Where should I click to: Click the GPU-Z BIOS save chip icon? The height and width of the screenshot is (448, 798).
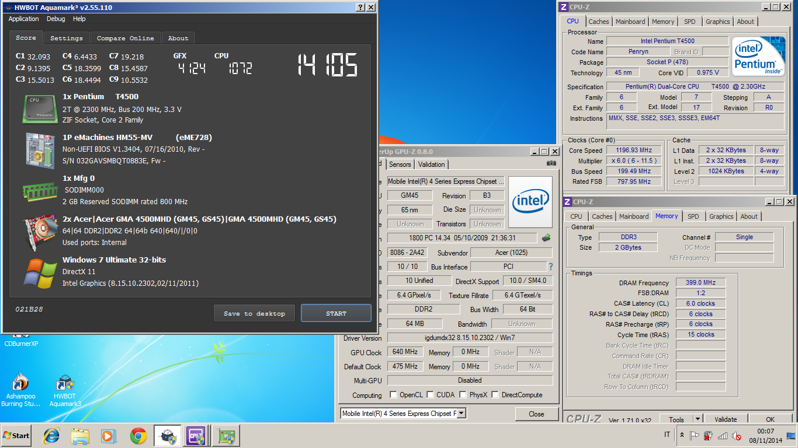(546, 237)
